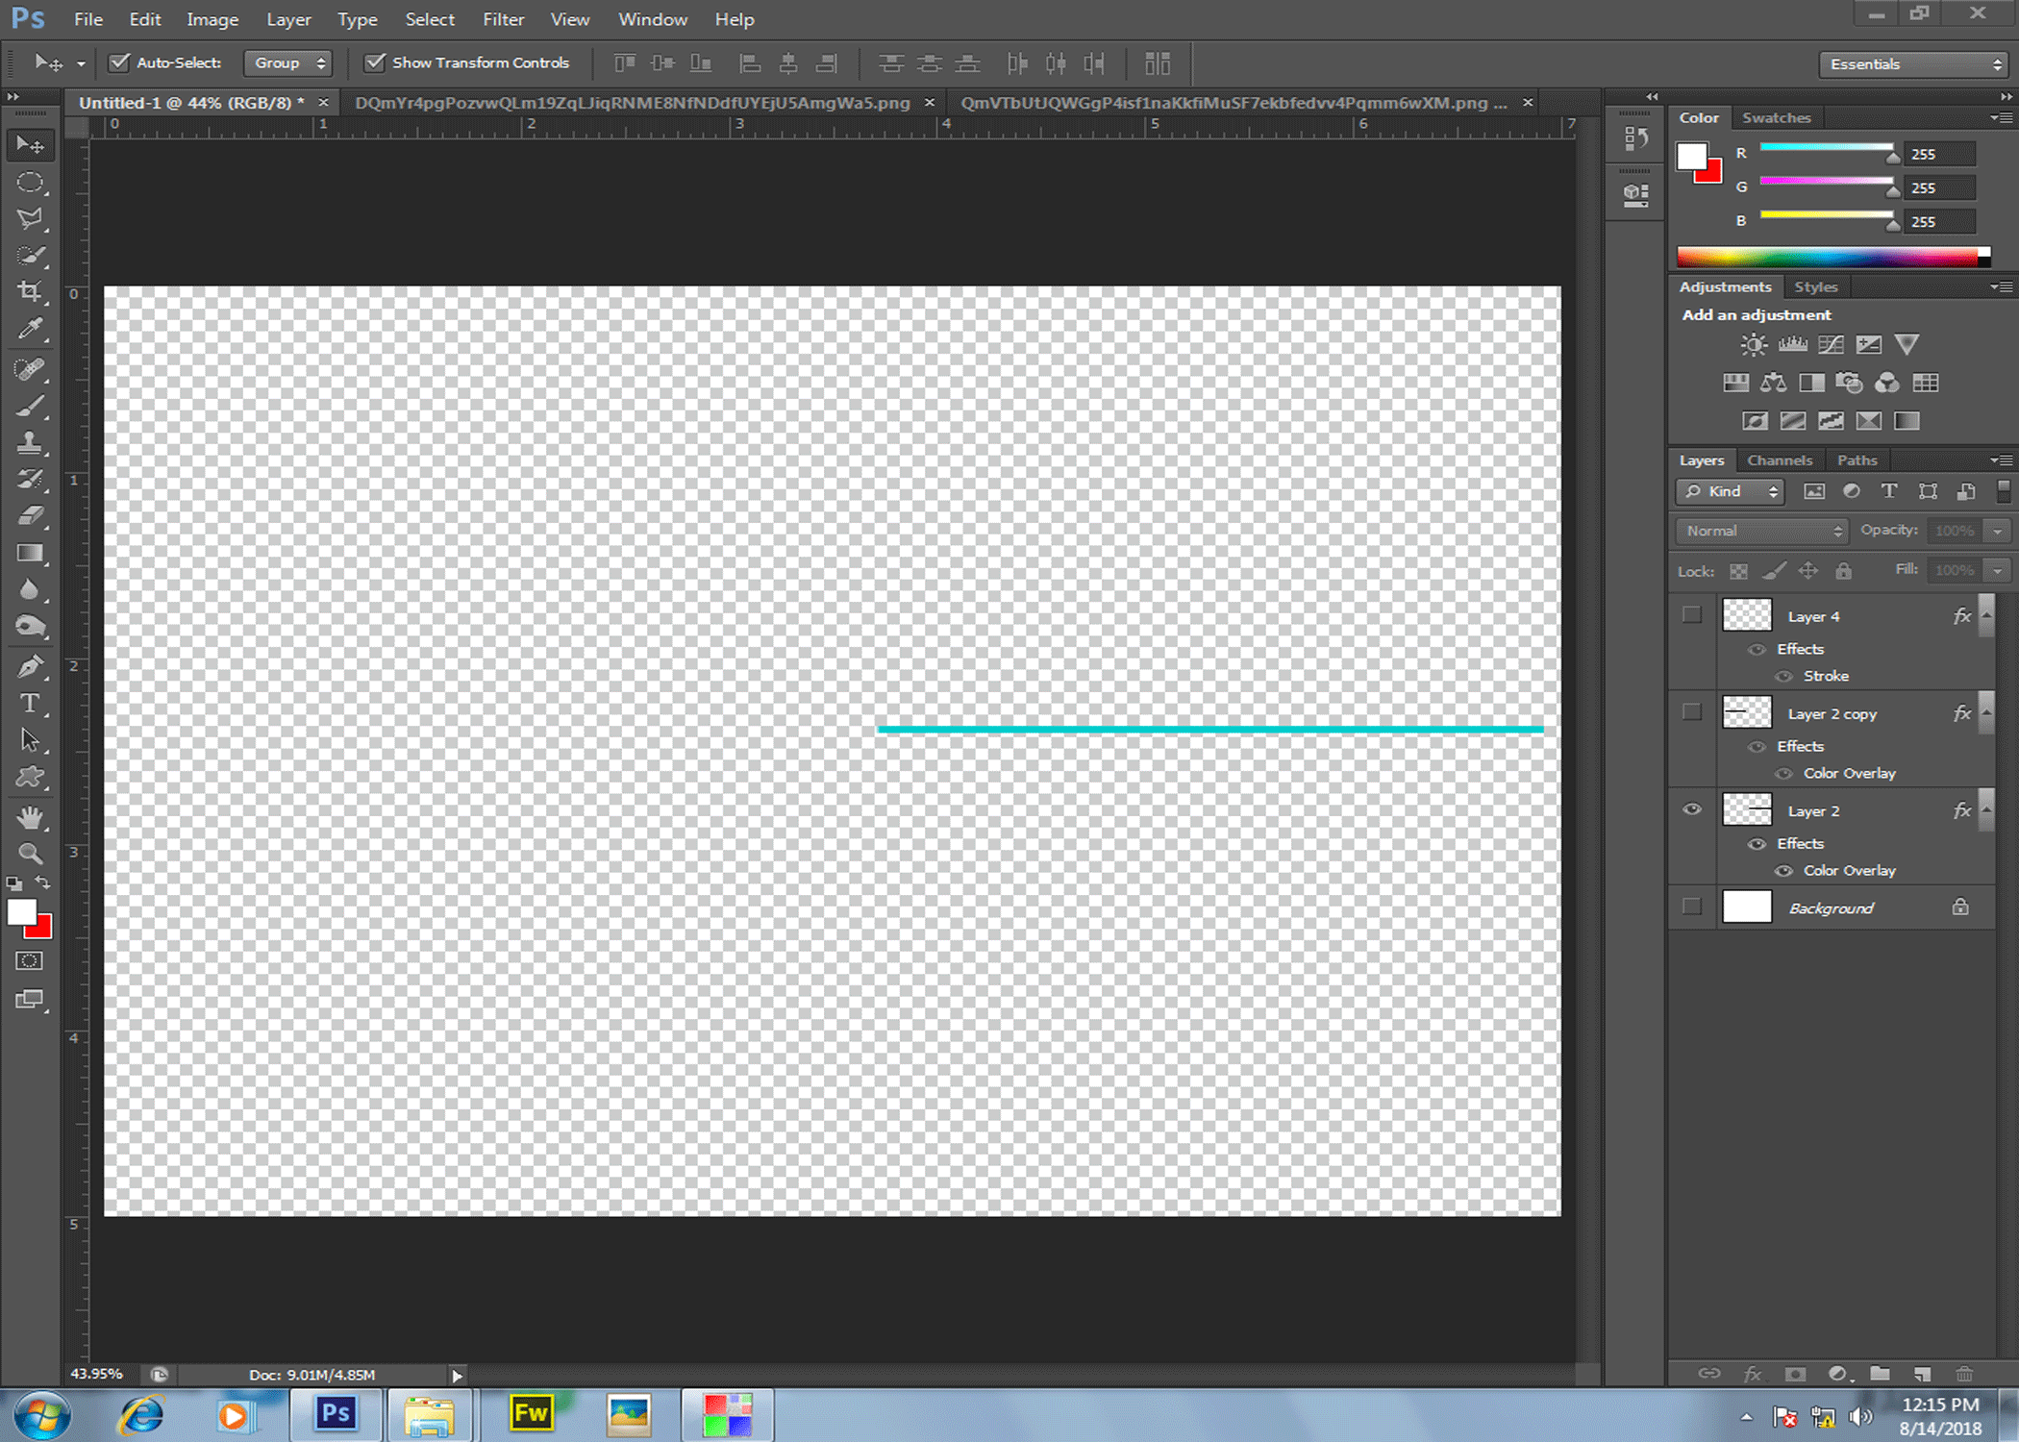Show Layer 4 visibility

pyautogui.click(x=1692, y=615)
